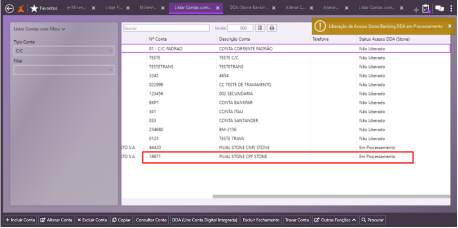Open the Tipo Conta dropdown
Image resolution: width=458 pixels, height=228 pixels.
point(64,50)
